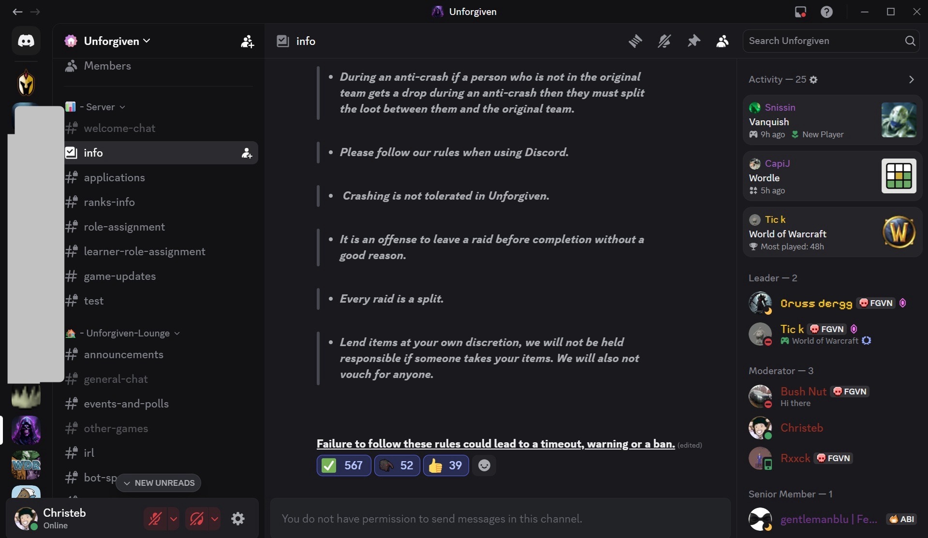Click invite people icon beside server name
This screenshot has width=928, height=538.
pyautogui.click(x=247, y=42)
